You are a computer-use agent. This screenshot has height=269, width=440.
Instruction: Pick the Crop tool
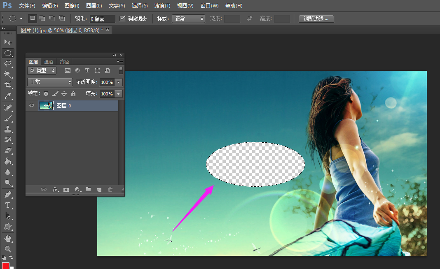[x=8, y=85]
